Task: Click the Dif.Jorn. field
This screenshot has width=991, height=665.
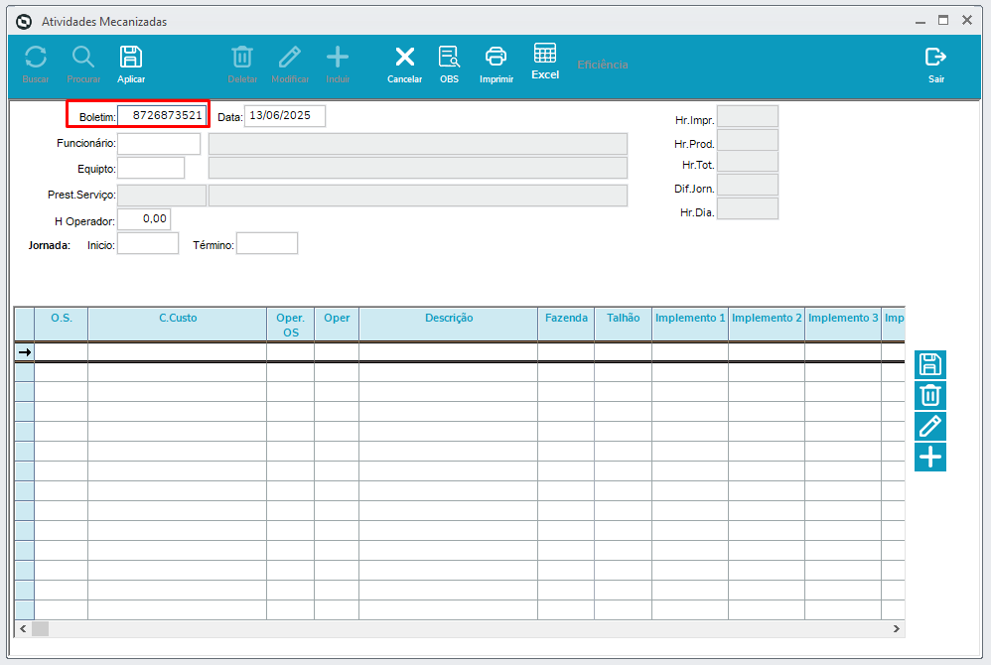Action: click(748, 185)
